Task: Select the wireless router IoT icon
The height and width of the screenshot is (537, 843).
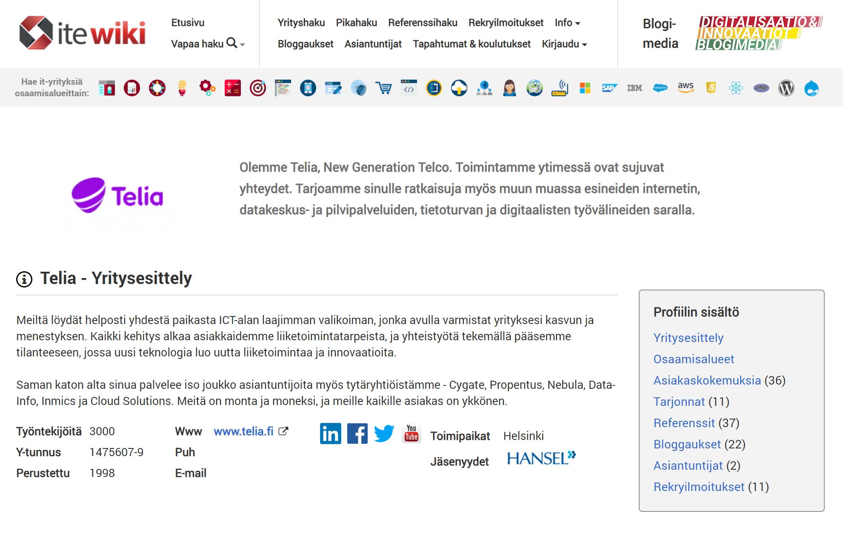Action: coord(560,88)
